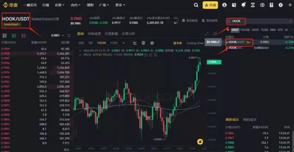294x152 pixels.
Task: Open chart settings gear icon
Action: (152, 43)
